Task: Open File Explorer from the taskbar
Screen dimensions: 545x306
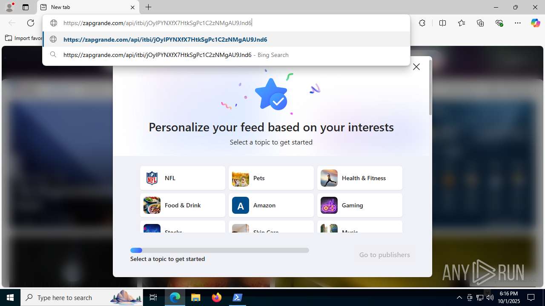Action: (x=196, y=297)
